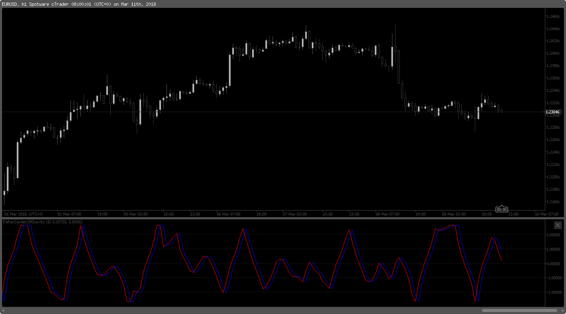Viewport: 566px width, 314px height.
Task: Click the 1.2460 price axis label
Action: click(553, 16)
